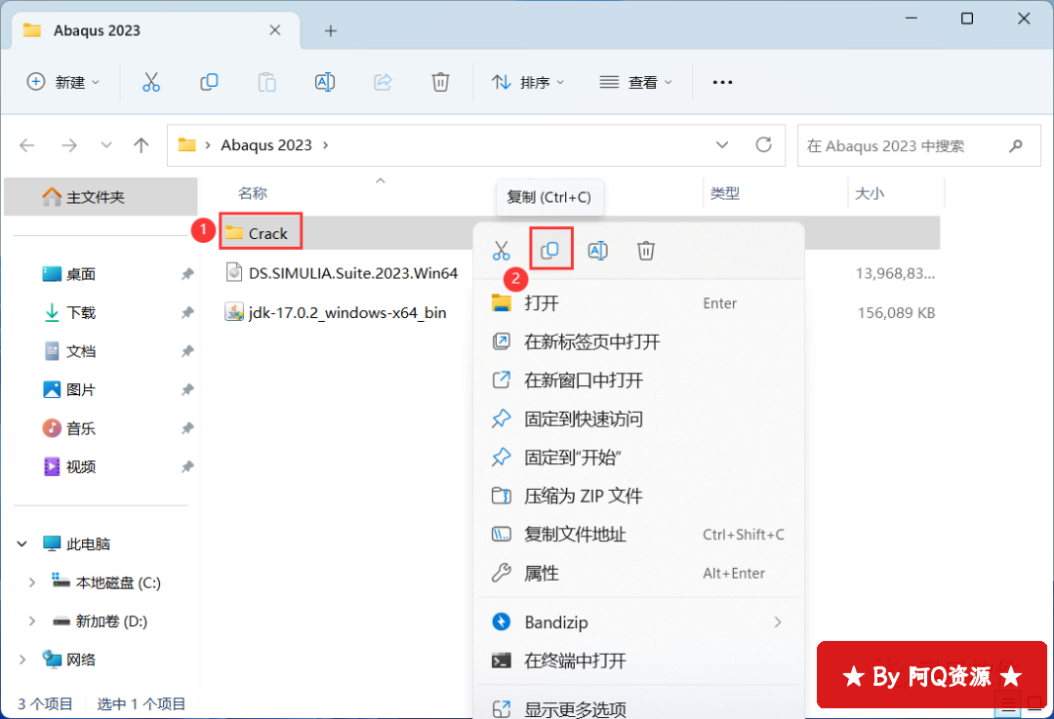Click the Cut scissors icon in context menu

click(x=501, y=251)
